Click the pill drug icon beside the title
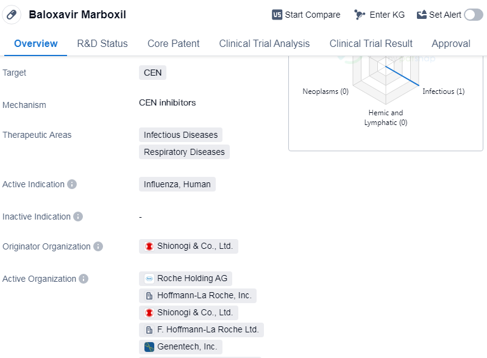Image resolution: width=487 pixels, height=358 pixels. pyautogui.click(x=12, y=15)
